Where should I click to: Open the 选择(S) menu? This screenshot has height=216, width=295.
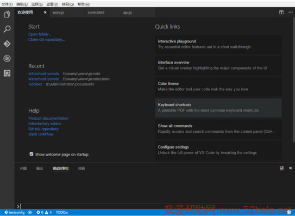(x=37, y=4)
